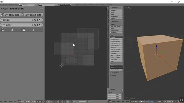
Task: Click the uv_copy_size button
Action: (11, 15)
